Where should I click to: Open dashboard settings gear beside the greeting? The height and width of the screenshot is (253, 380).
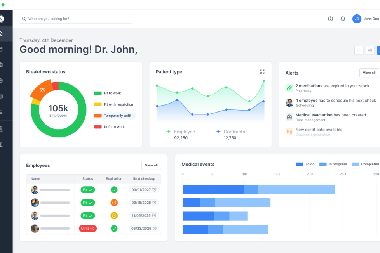370,50
